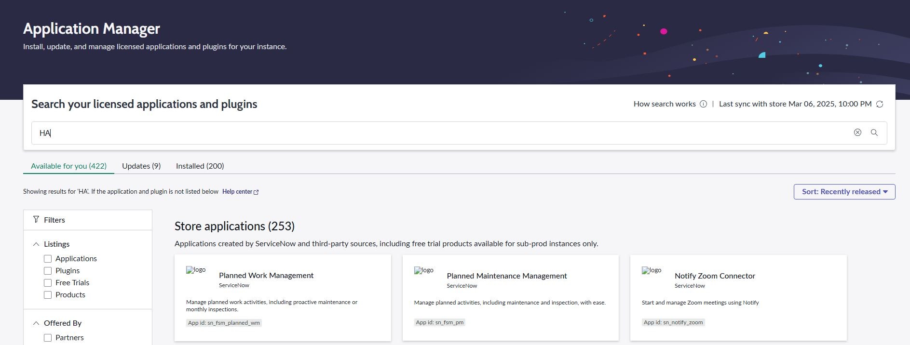Click the Planned Work Management logo
Viewport: 910px width, 345px height.
click(x=196, y=270)
